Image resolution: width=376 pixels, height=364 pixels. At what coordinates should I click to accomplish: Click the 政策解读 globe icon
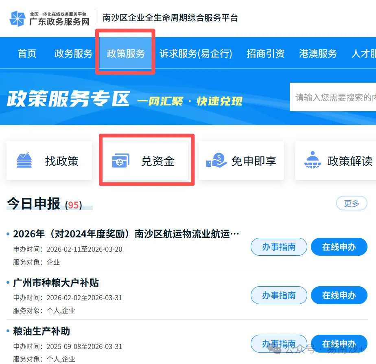[313, 160]
